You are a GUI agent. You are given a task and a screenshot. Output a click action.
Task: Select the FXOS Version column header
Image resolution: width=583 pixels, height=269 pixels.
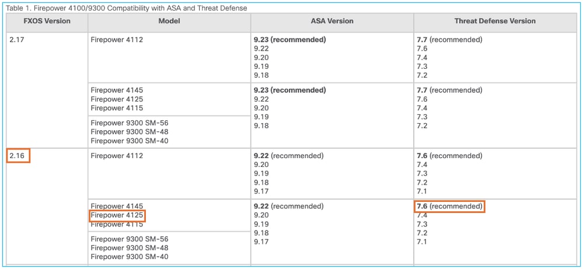[x=47, y=21]
